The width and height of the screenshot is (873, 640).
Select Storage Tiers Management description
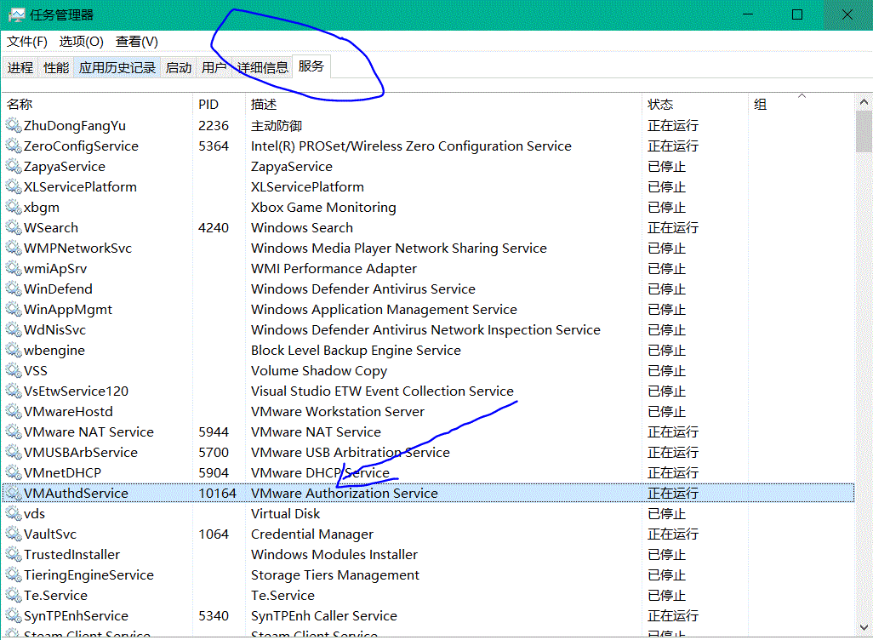click(x=334, y=574)
